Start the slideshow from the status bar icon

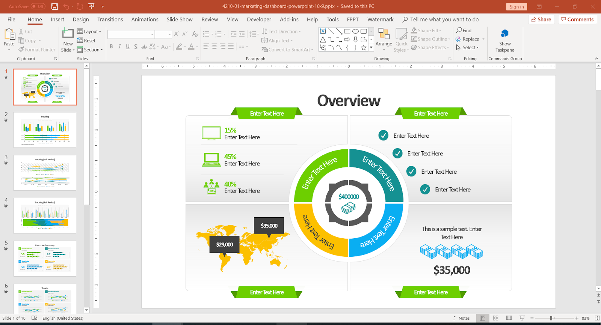tap(522, 318)
